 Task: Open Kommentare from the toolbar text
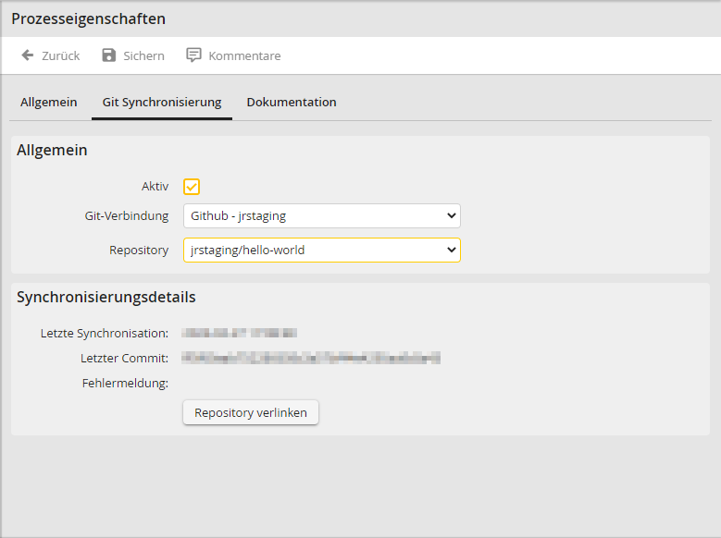(x=244, y=55)
